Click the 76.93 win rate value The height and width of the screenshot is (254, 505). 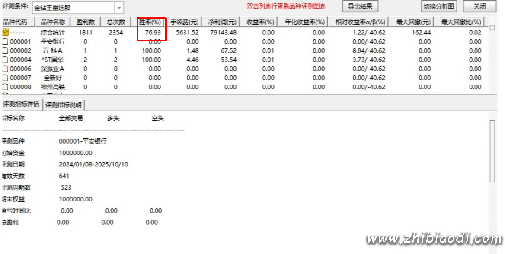coord(153,32)
